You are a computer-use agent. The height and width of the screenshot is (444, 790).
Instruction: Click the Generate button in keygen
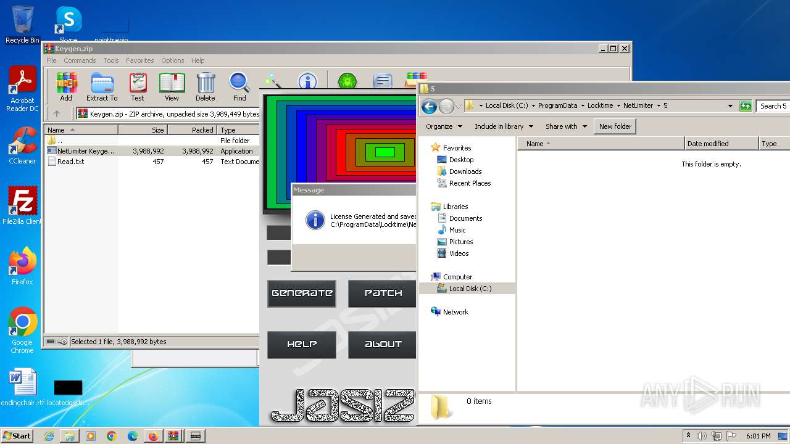coord(302,294)
